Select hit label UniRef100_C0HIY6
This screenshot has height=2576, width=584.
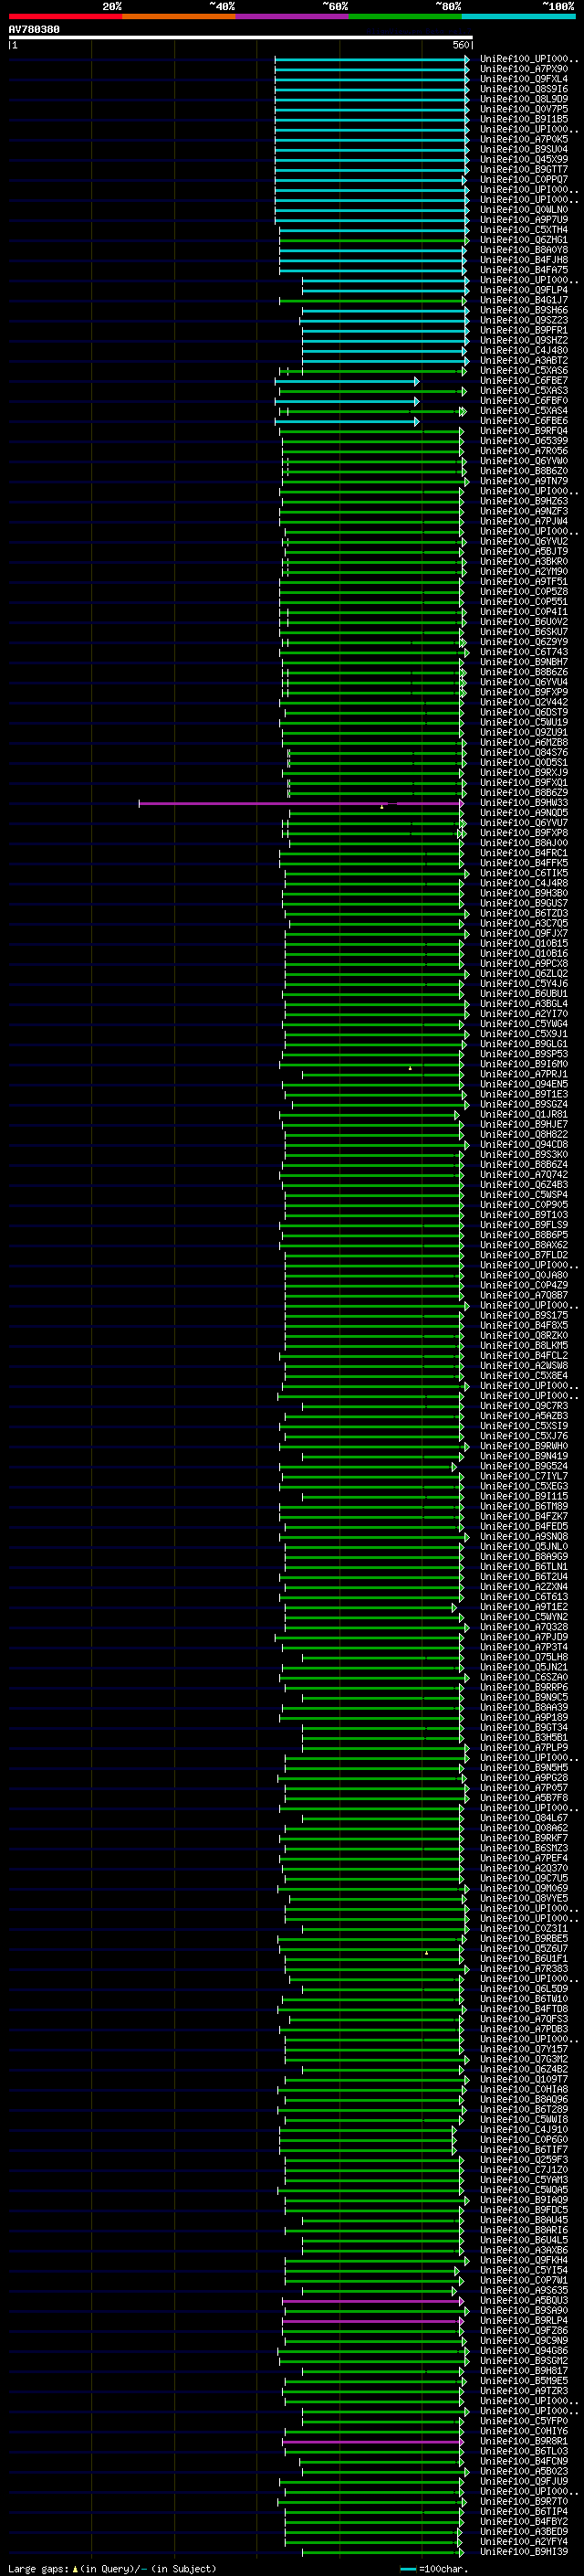[x=524, y=2431]
